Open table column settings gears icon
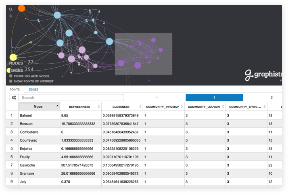The width and height of the screenshot is (288, 194). [14, 98]
